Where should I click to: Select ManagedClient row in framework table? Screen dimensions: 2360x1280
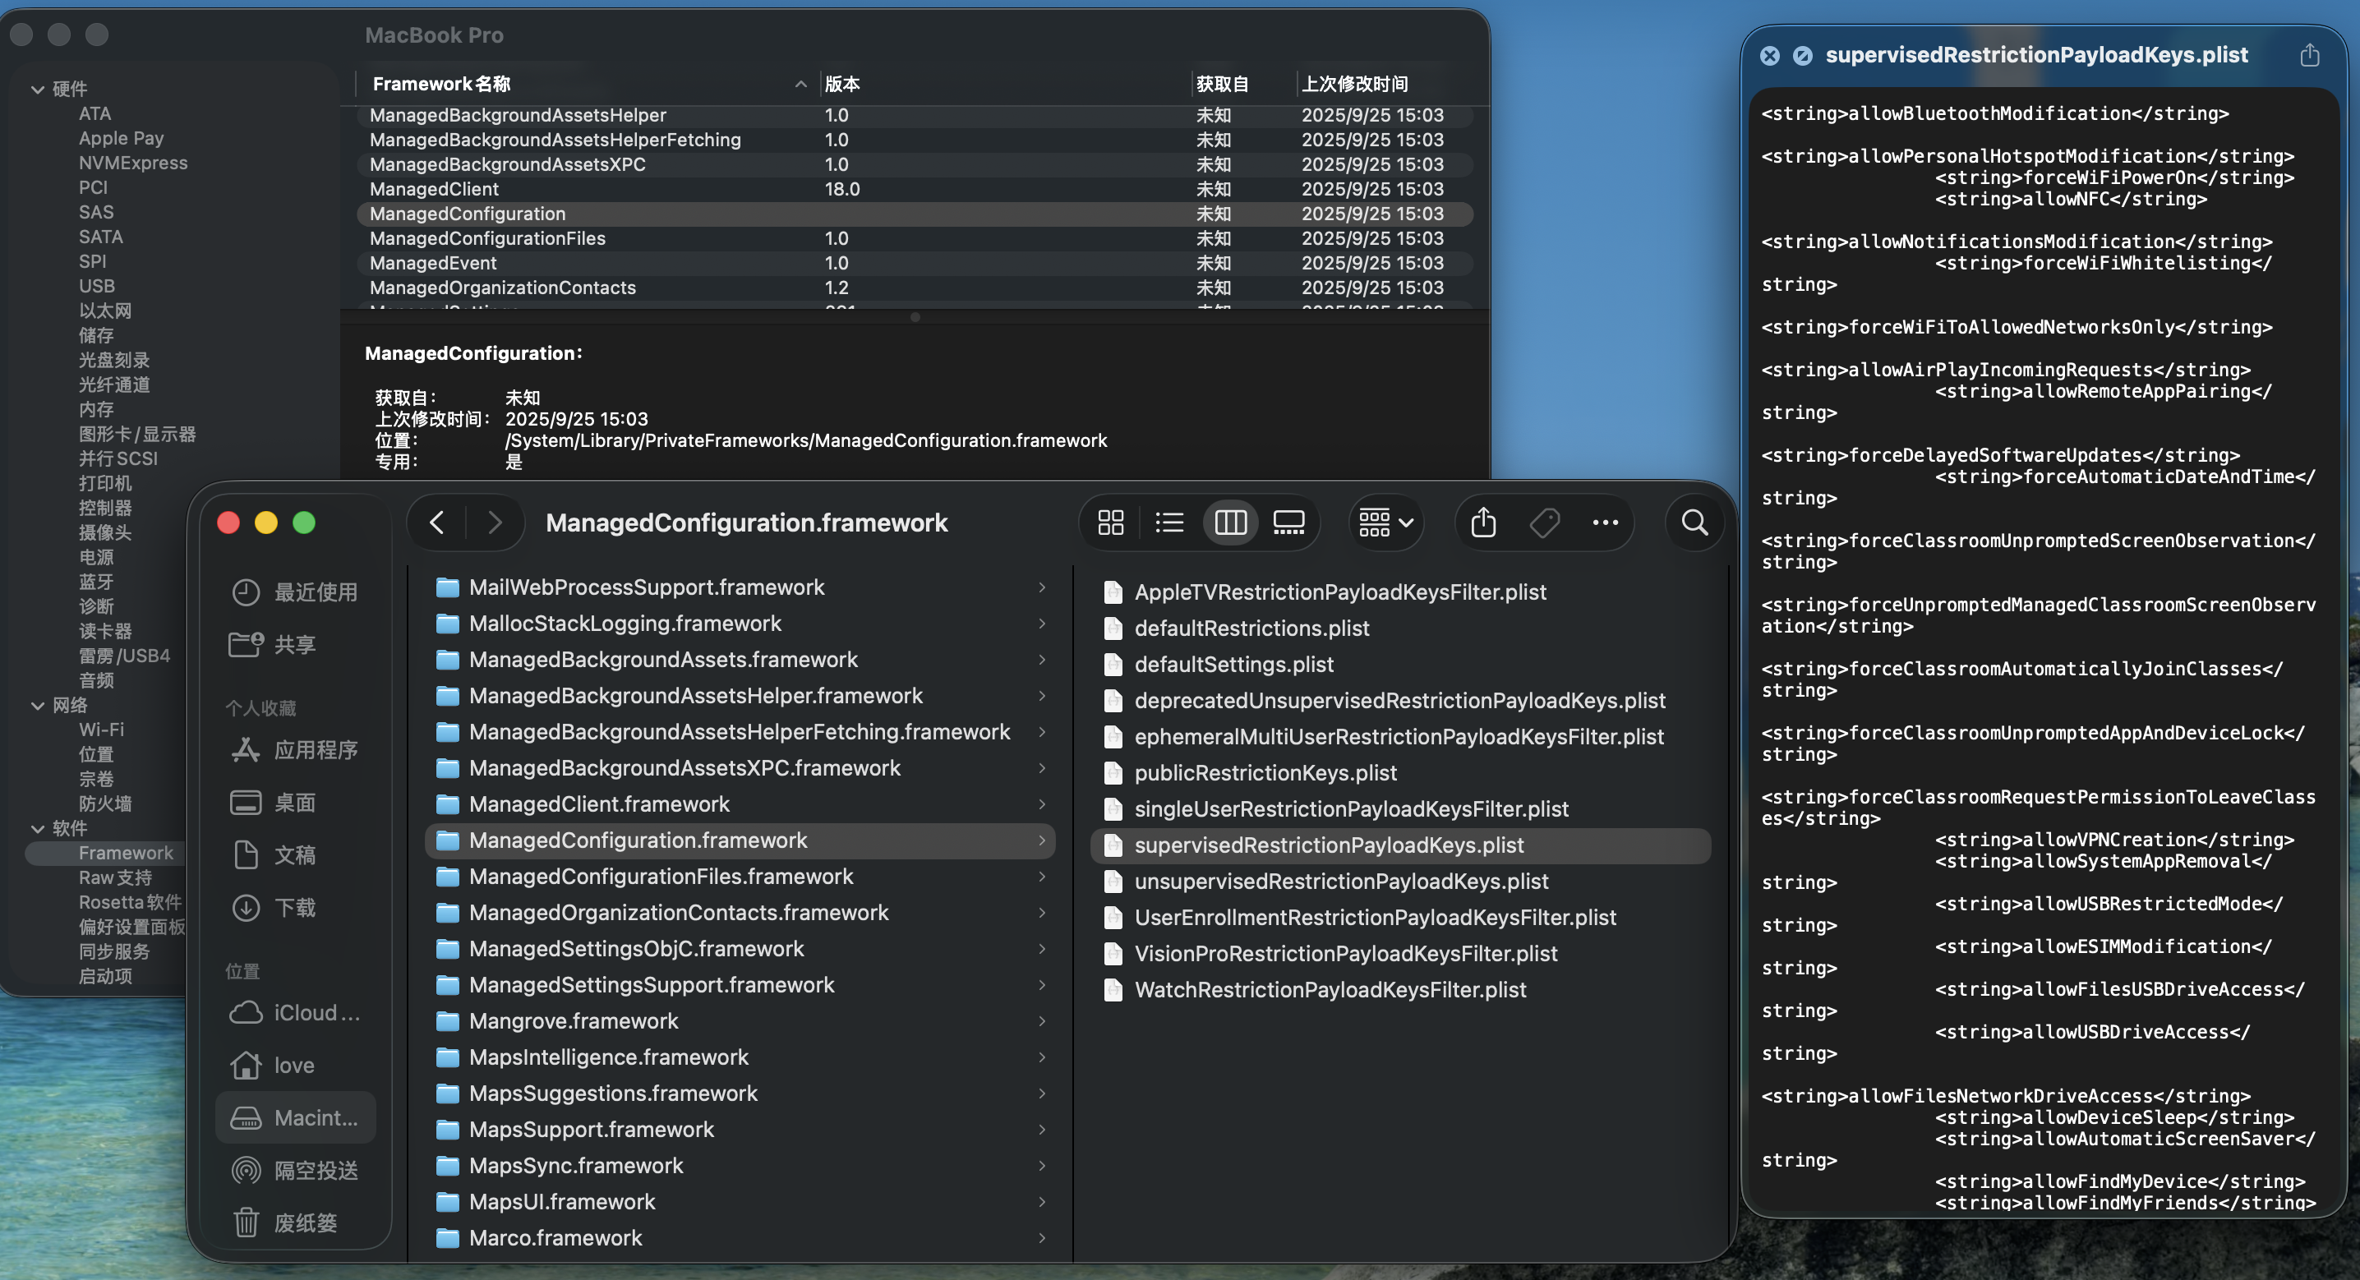pos(434,189)
